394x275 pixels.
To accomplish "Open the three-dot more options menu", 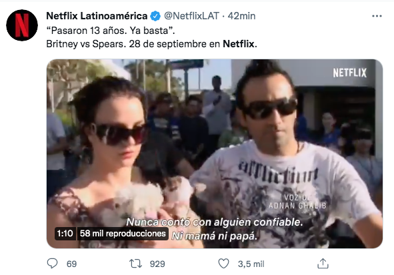I will click(x=377, y=16).
